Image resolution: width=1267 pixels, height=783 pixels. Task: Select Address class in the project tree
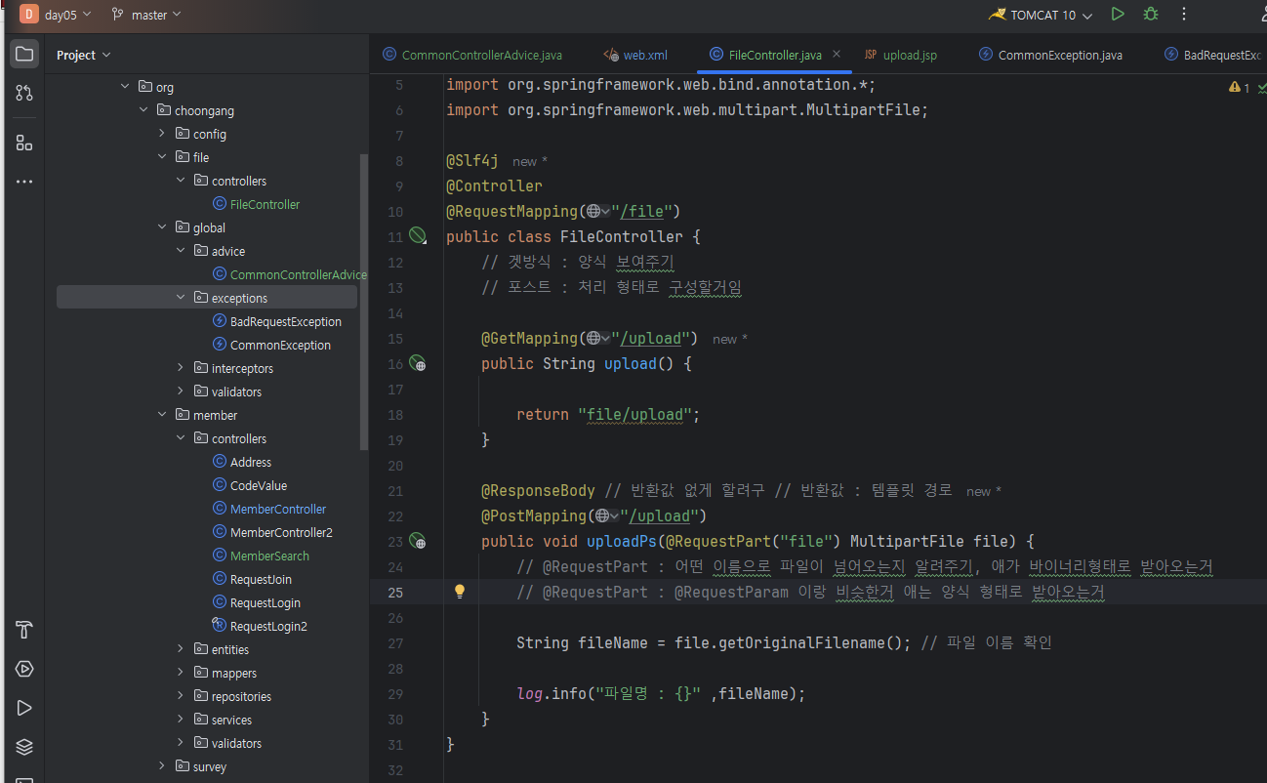point(242,462)
